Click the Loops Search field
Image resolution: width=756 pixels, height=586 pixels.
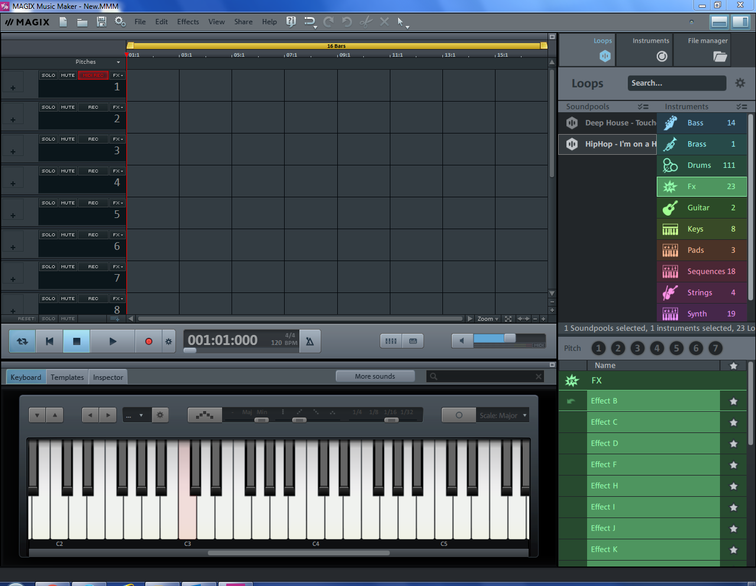tap(677, 83)
